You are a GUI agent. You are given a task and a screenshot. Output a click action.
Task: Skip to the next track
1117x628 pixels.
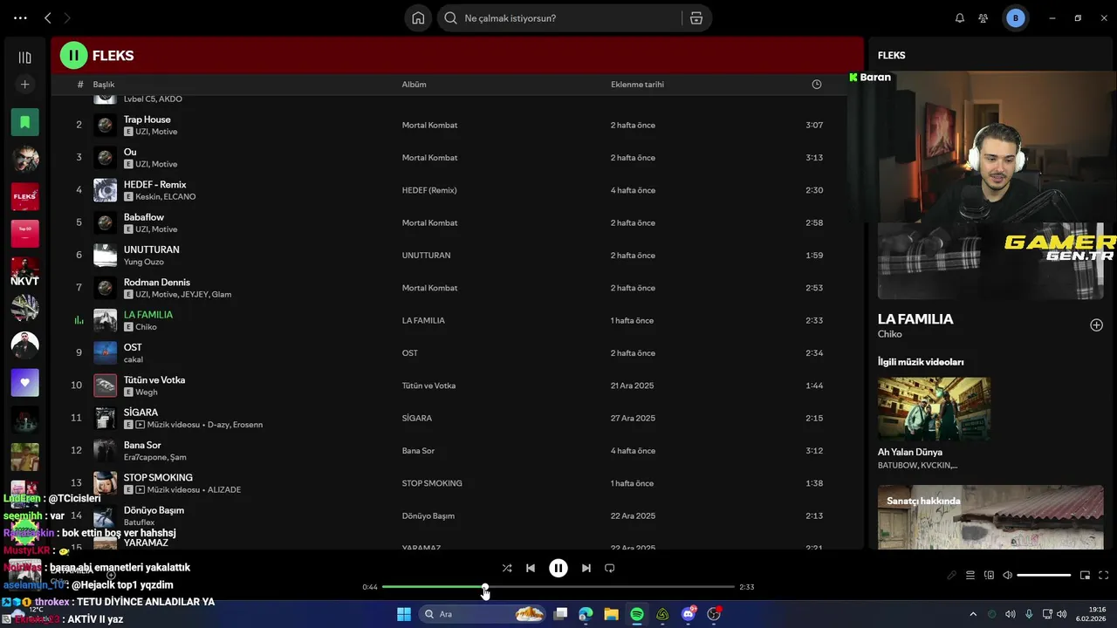pyautogui.click(x=586, y=568)
